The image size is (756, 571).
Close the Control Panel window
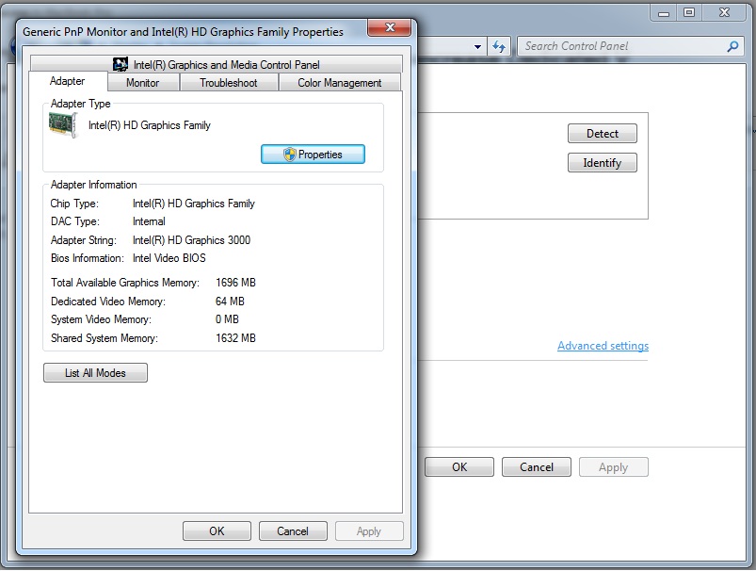click(x=724, y=13)
